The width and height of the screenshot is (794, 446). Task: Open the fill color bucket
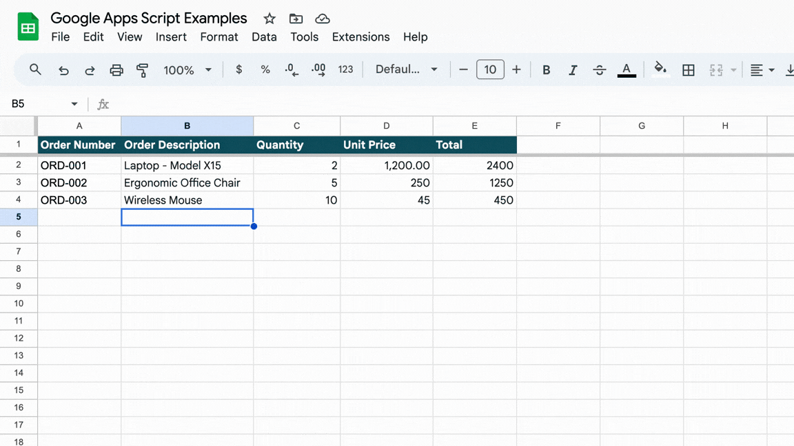point(660,70)
